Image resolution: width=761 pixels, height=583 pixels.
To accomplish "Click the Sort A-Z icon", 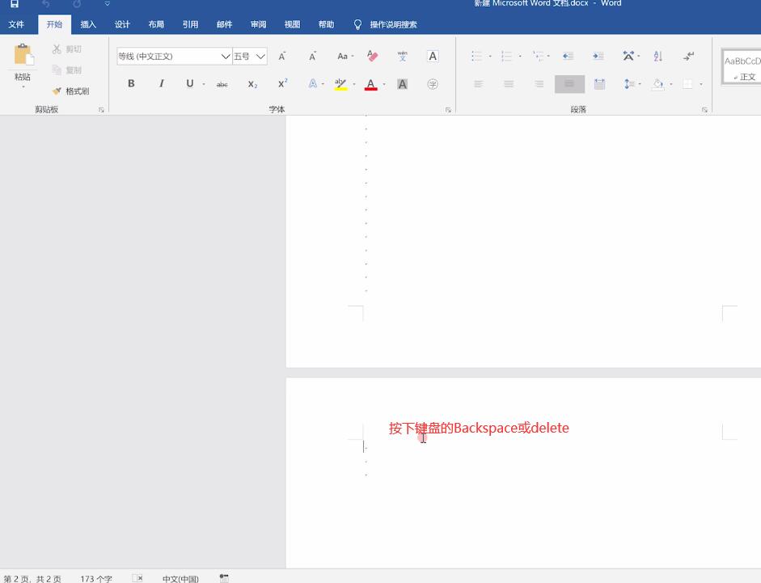I will 658,57.
